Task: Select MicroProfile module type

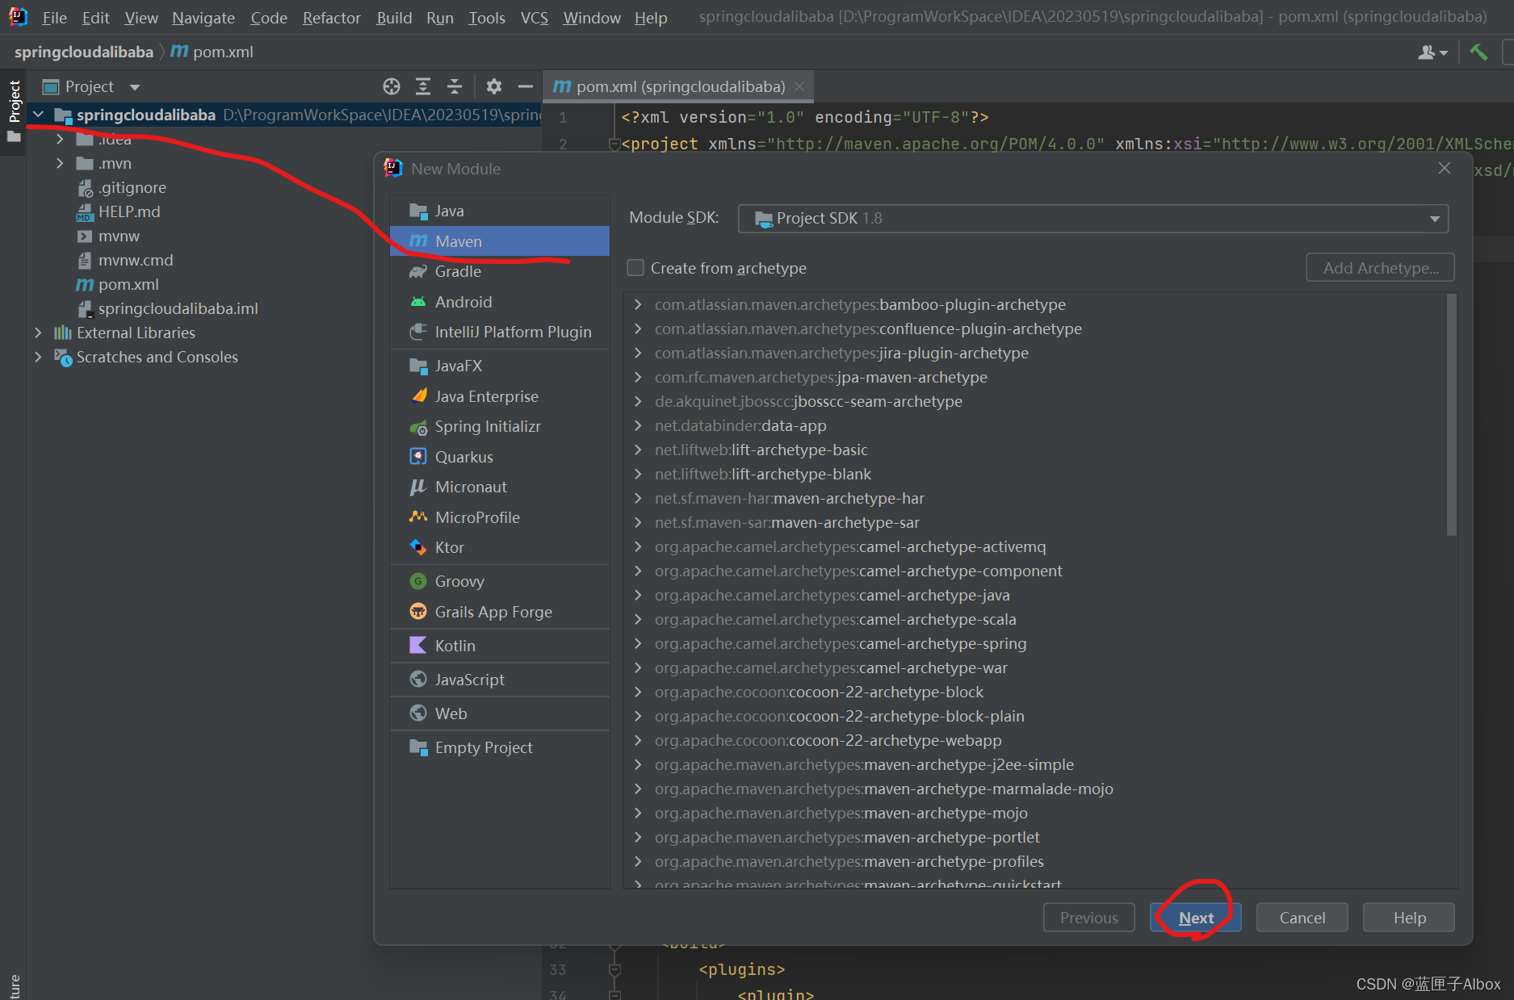Action: pos(500,517)
